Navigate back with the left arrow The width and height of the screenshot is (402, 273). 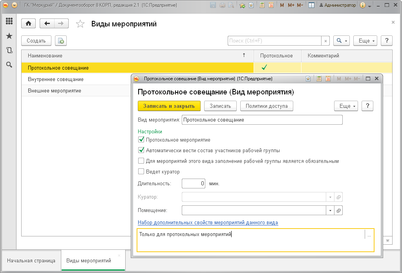[47, 24]
